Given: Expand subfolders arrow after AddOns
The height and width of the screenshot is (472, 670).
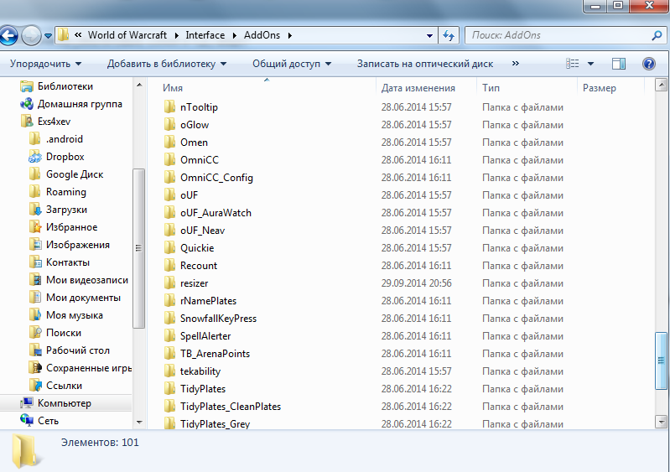Looking at the screenshot, I should (290, 35).
